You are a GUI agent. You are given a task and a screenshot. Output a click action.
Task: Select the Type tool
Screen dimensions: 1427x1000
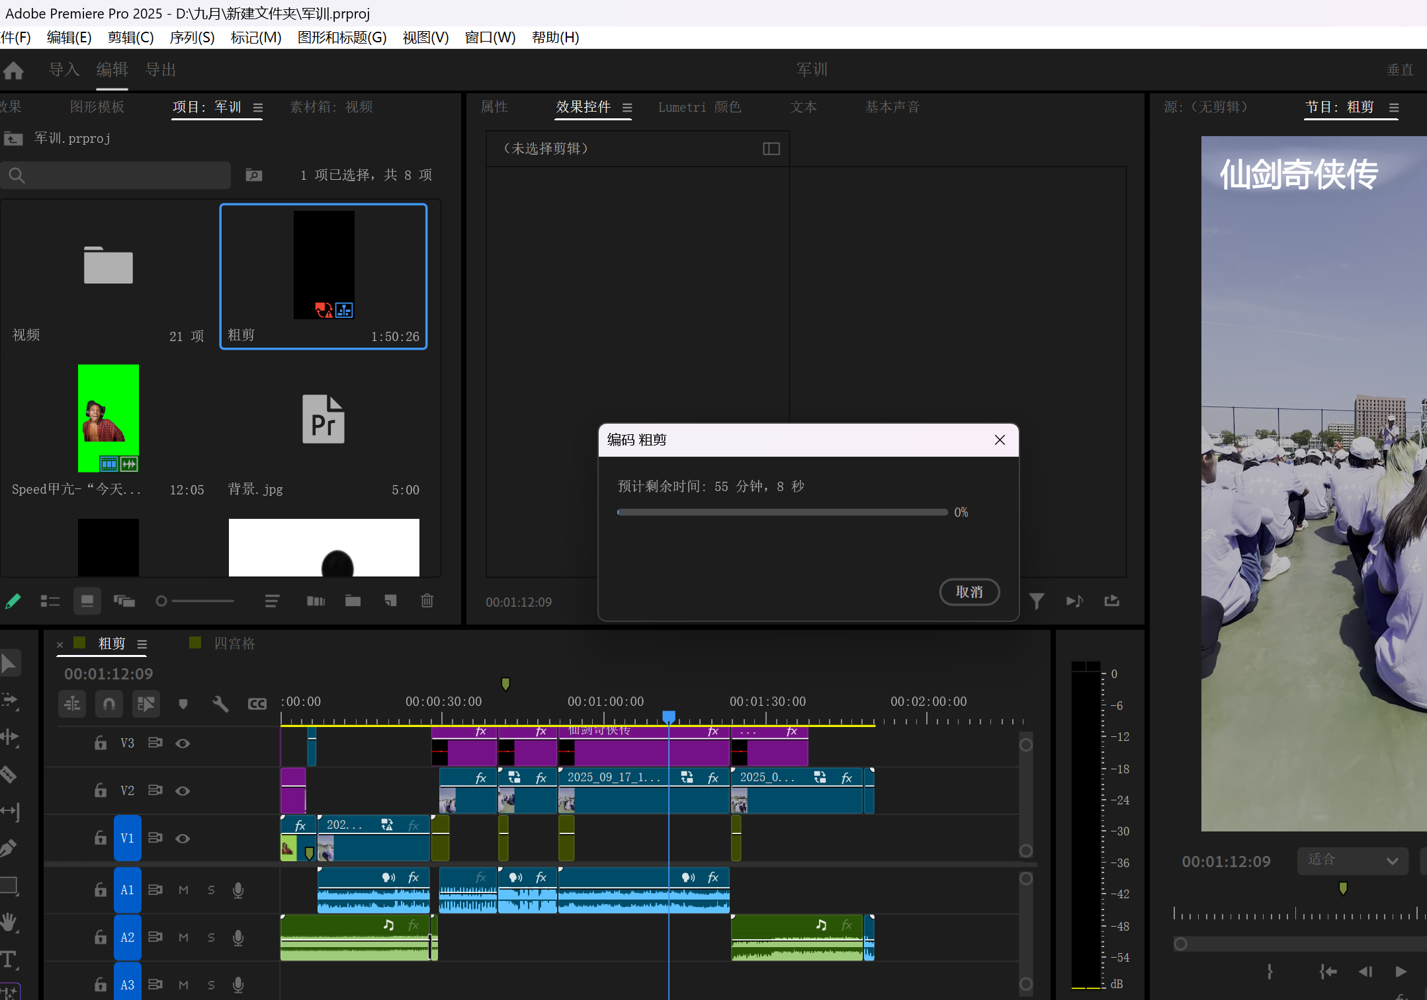[x=9, y=959]
